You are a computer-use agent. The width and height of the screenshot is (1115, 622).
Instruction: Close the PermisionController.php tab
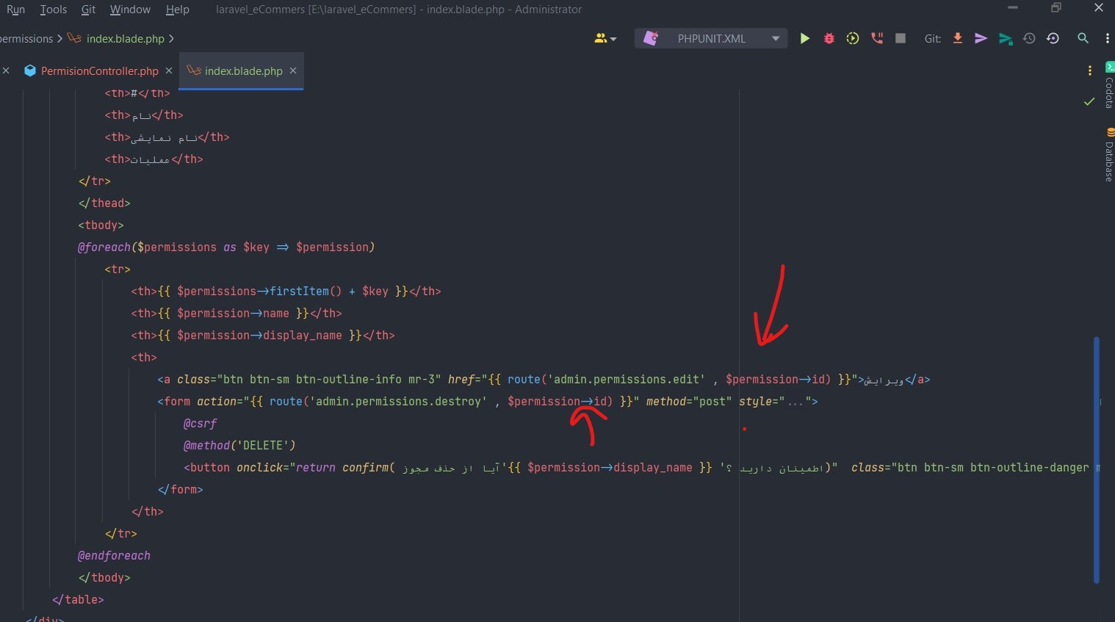click(x=169, y=70)
